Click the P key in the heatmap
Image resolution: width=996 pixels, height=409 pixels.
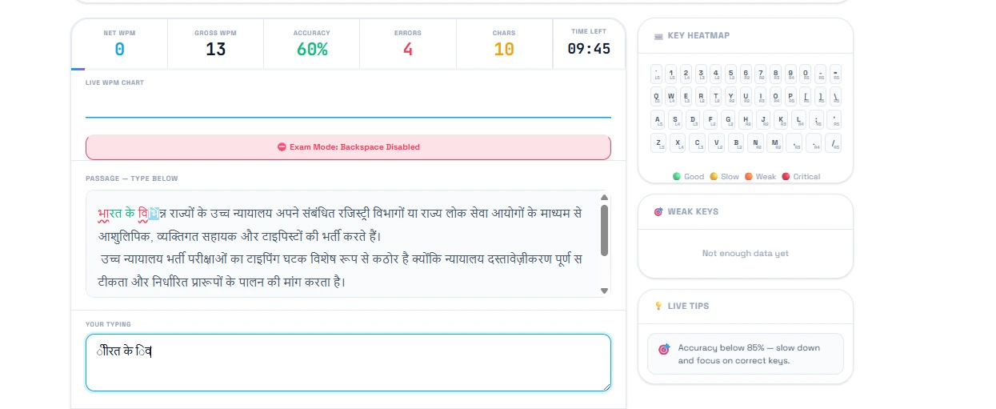(x=790, y=96)
